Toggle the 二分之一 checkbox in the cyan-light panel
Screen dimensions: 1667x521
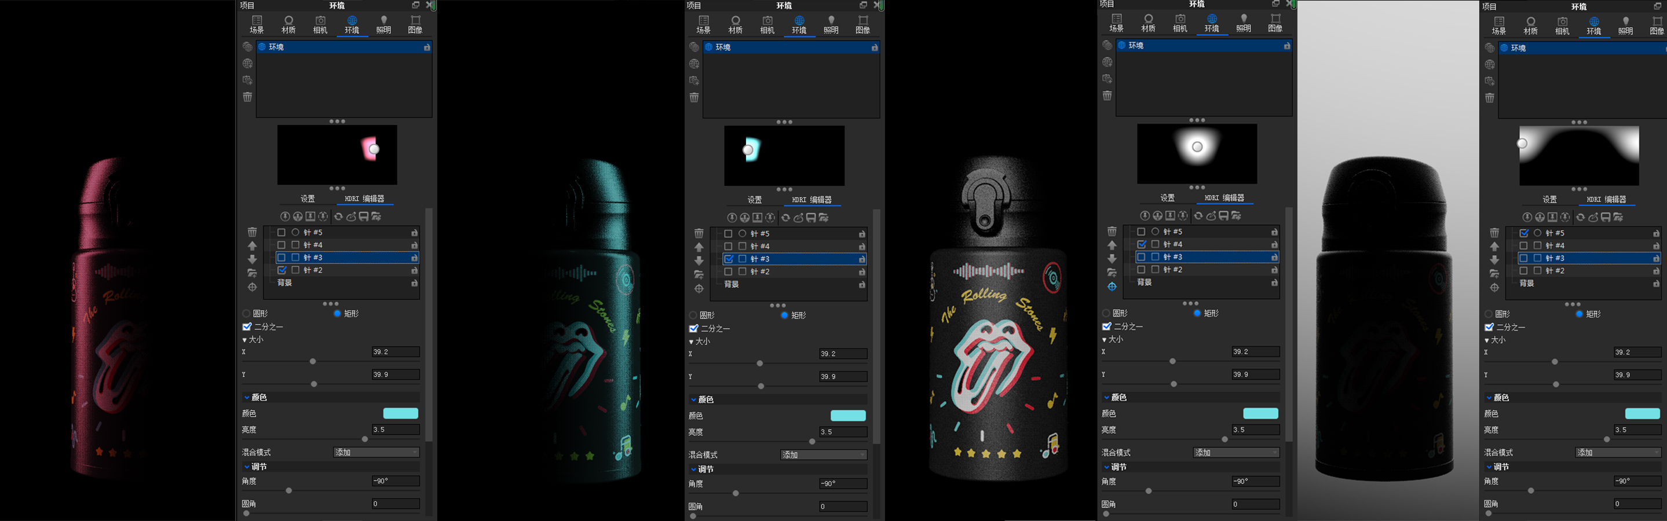[694, 328]
